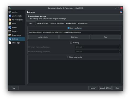
Task: Disable the Java installation checkbox
Action: click(x=69, y=28)
